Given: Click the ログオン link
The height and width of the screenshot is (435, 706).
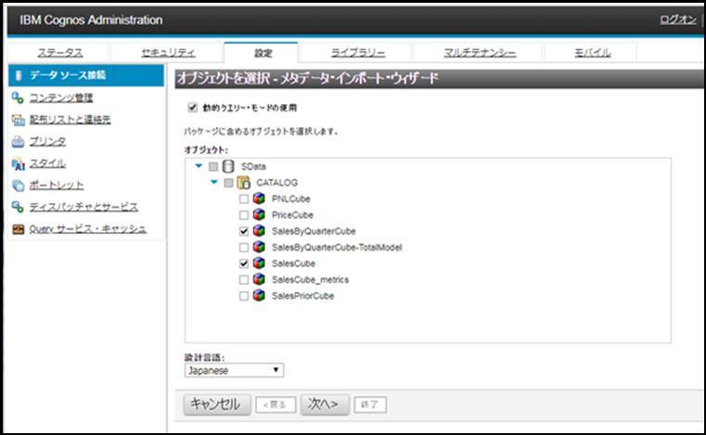Looking at the screenshot, I should 678,19.
